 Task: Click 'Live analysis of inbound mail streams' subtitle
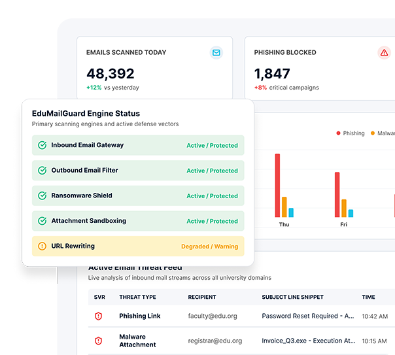click(x=180, y=278)
